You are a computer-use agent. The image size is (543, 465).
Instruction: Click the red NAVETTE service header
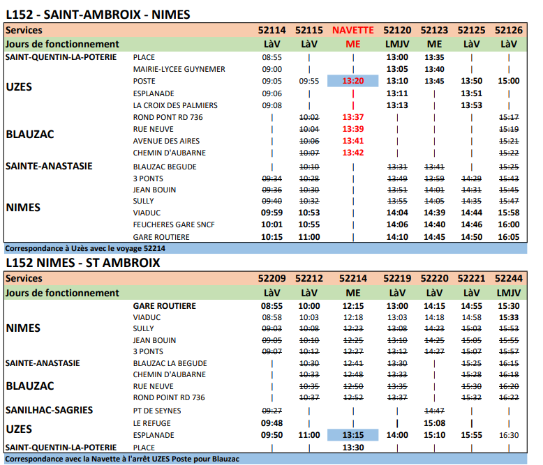tap(353, 31)
